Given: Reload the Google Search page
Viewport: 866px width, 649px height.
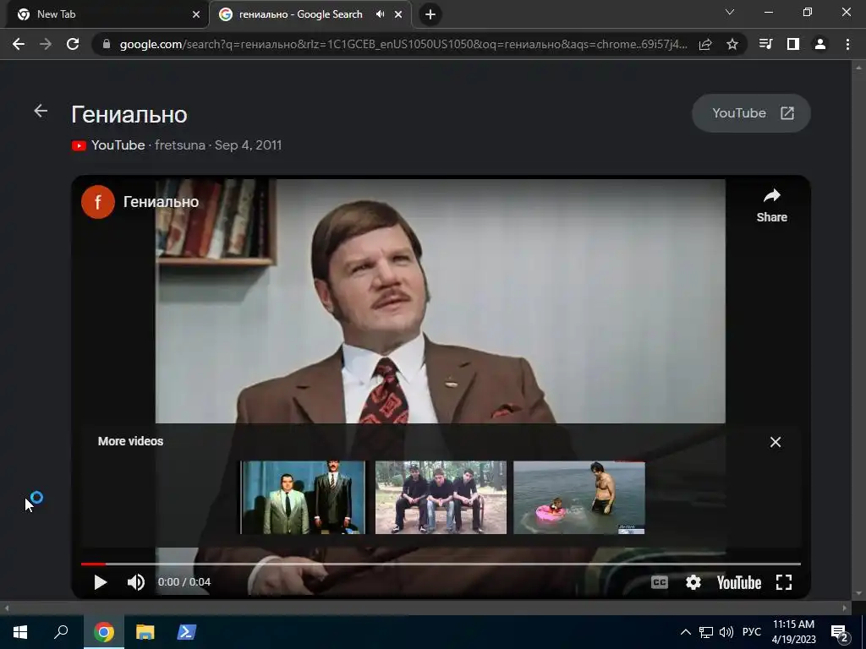Looking at the screenshot, I should [x=73, y=44].
